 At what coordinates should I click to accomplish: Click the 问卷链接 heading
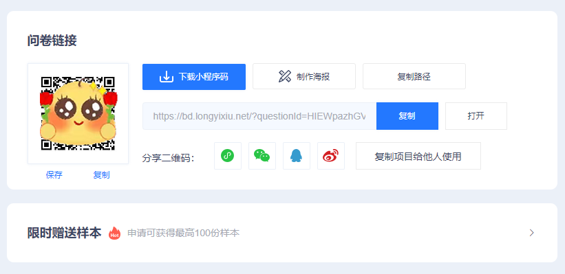52,41
